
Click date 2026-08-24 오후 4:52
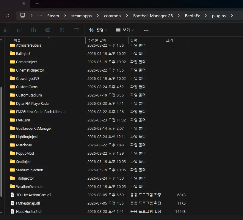pyautogui.click(x=106, y=87)
